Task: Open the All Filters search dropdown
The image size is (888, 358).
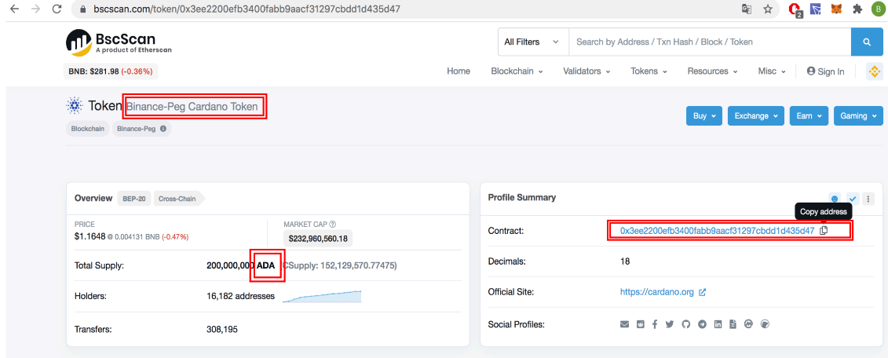Action: click(533, 42)
